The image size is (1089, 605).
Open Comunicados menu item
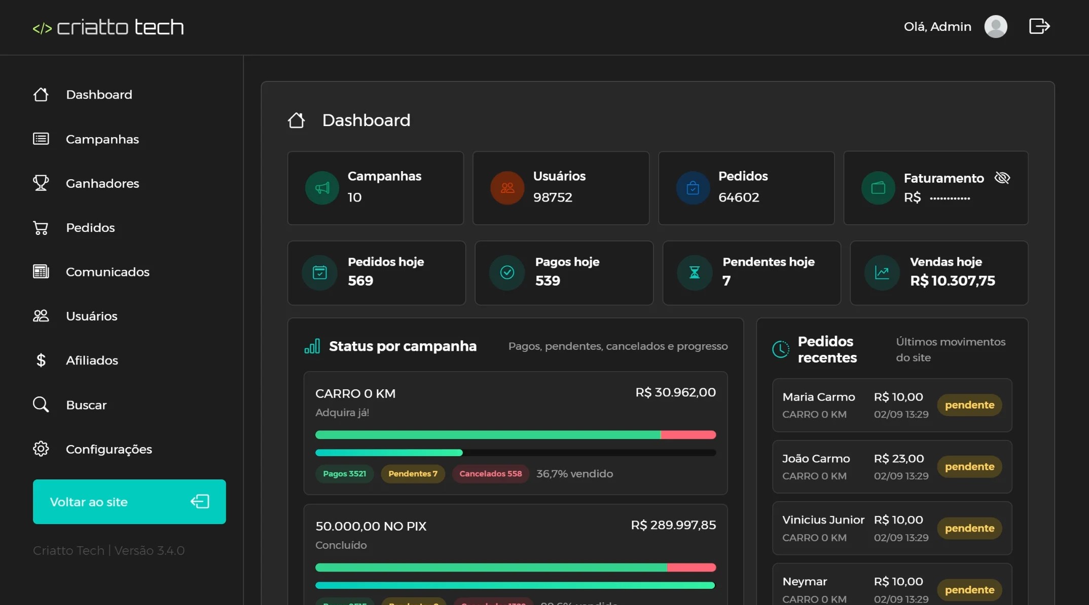tap(107, 272)
